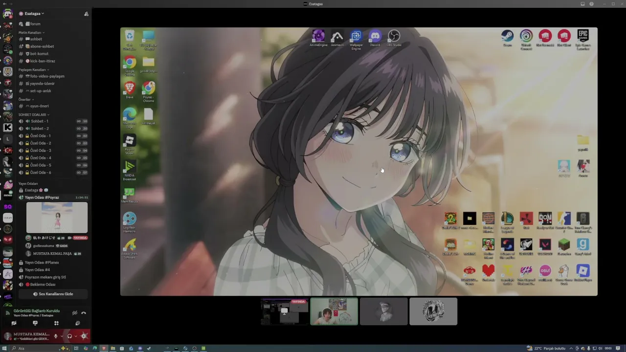Join the Bekleme Odası voice channel
This screenshot has width=626, height=352.
[x=53, y=285]
